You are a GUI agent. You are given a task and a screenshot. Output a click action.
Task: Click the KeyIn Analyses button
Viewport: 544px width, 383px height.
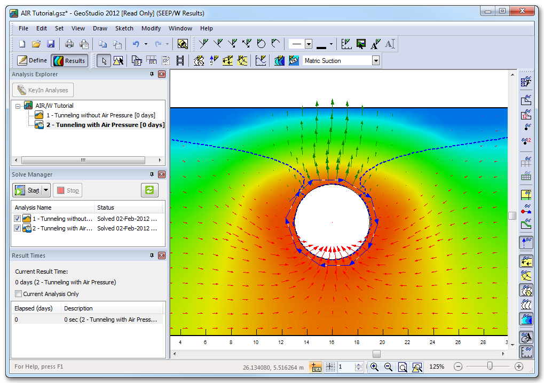[x=43, y=90]
